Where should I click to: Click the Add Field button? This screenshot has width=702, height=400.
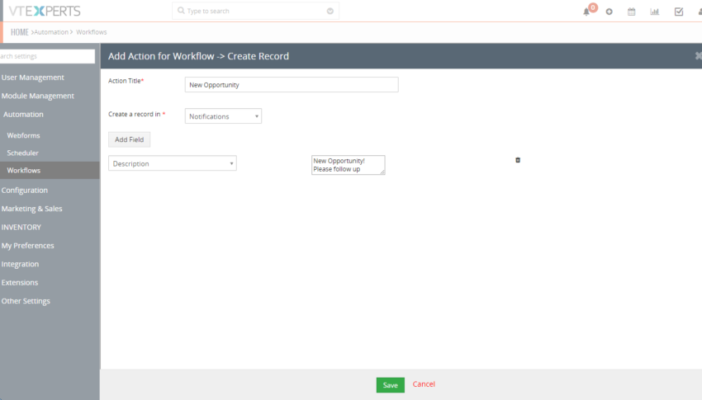(129, 139)
